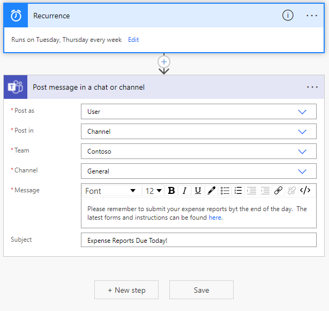Image resolution: width=329 pixels, height=311 pixels.
Task: Click Edit link in Recurrence card
Action: [133, 40]
